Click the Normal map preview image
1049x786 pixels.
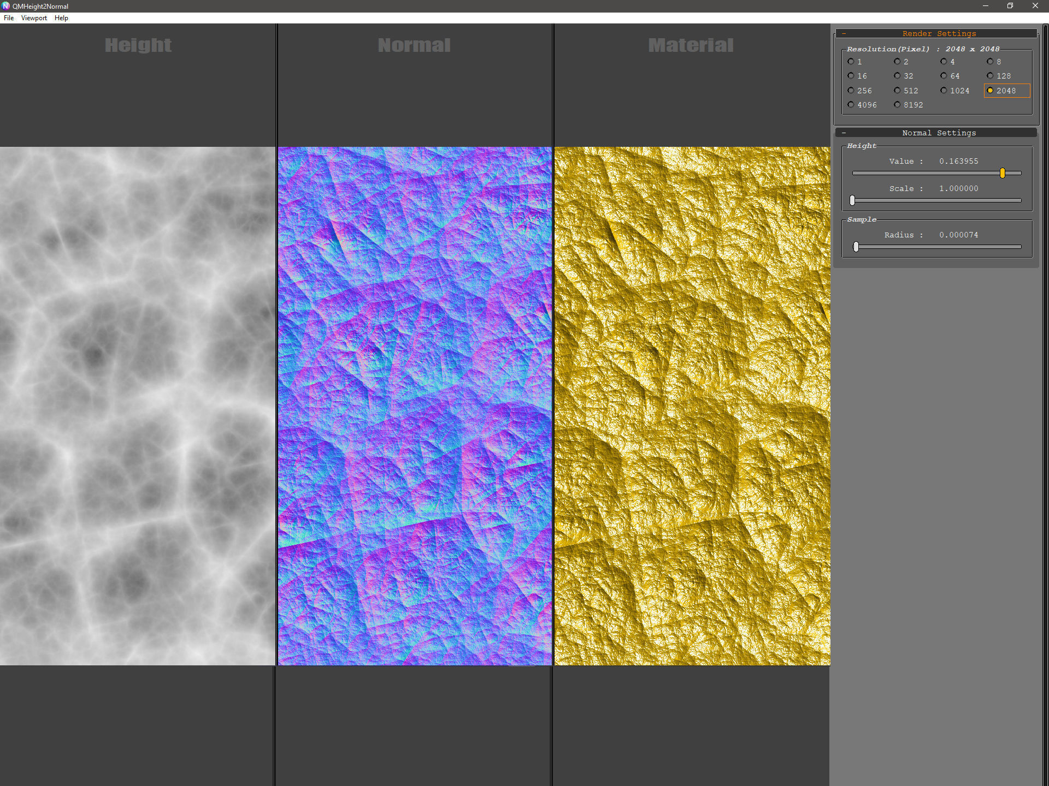pyautogui.click(x=415, y=406)
